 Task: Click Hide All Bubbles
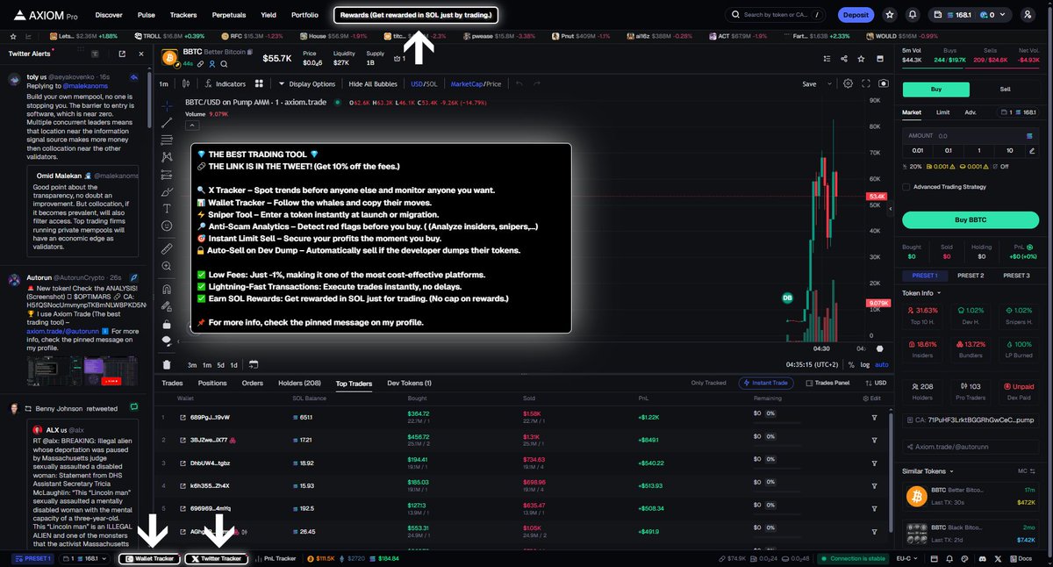pyautogui.click(x=373, y=84)
